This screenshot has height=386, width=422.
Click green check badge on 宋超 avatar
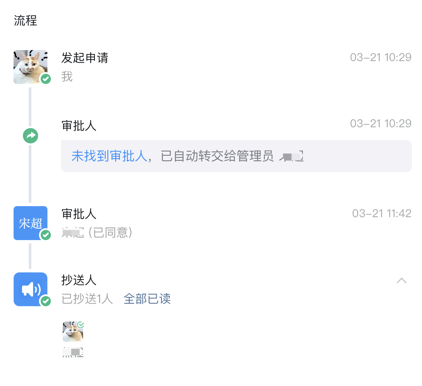click(x=46, y=235)
